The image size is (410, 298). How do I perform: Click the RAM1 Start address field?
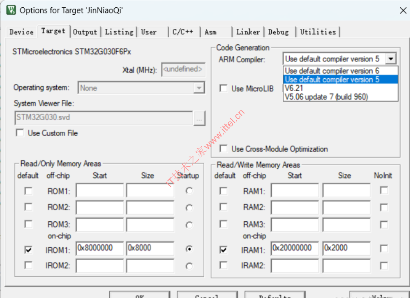pos(295,190)
